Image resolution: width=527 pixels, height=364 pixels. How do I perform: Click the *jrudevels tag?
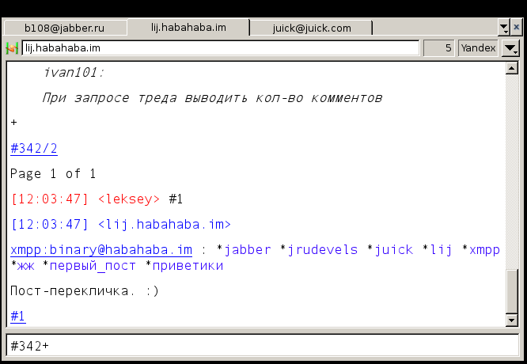click(319, 250)
